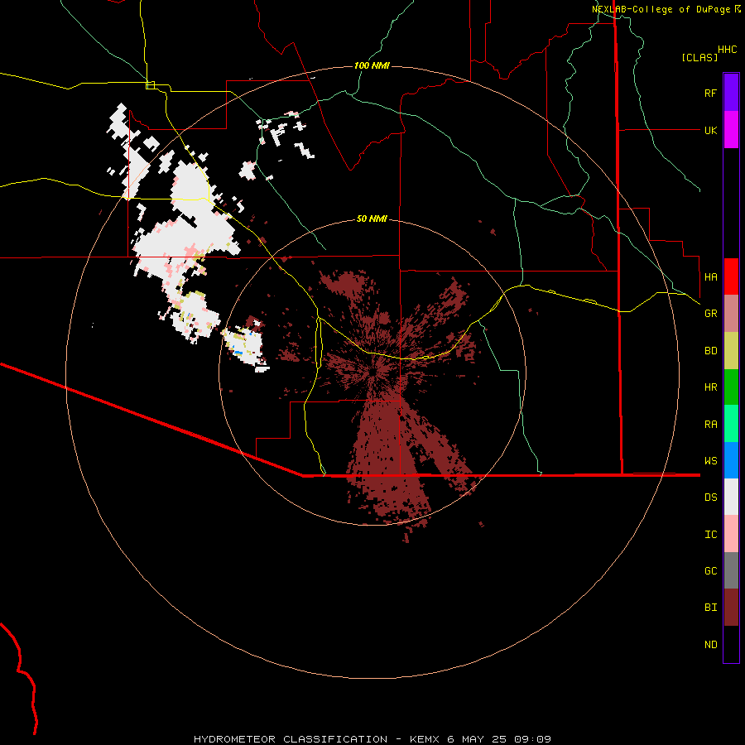Select the WS blue legend swatch
Image resolution: width=745 pixels, height=745 pixels.
731,460
